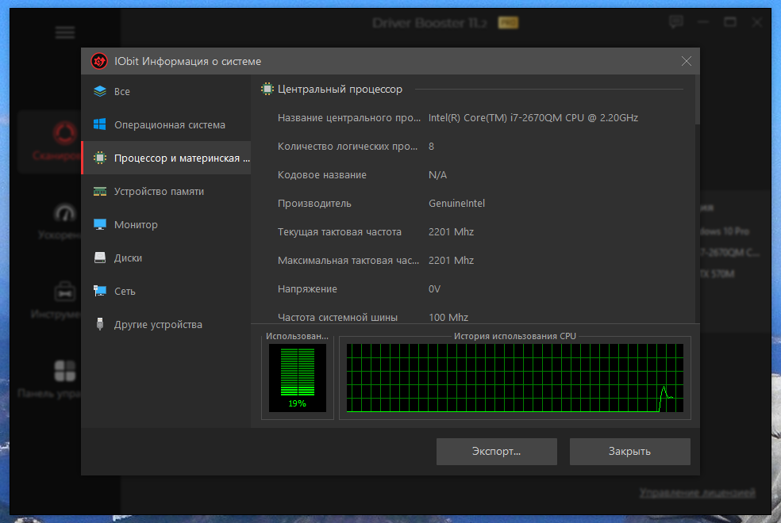
Task: Open Другие устройства section
Action: 166,325
